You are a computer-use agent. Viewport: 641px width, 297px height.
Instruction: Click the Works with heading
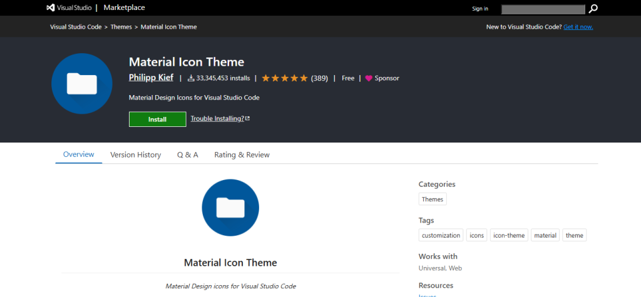438,256
